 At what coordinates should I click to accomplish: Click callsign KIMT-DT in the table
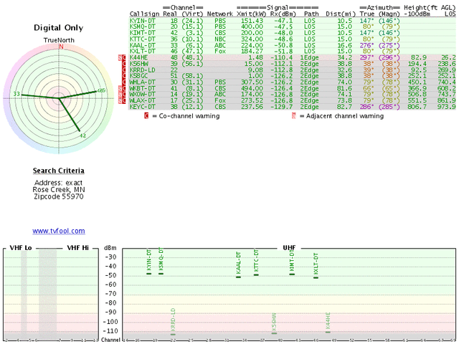click(143, 33)
